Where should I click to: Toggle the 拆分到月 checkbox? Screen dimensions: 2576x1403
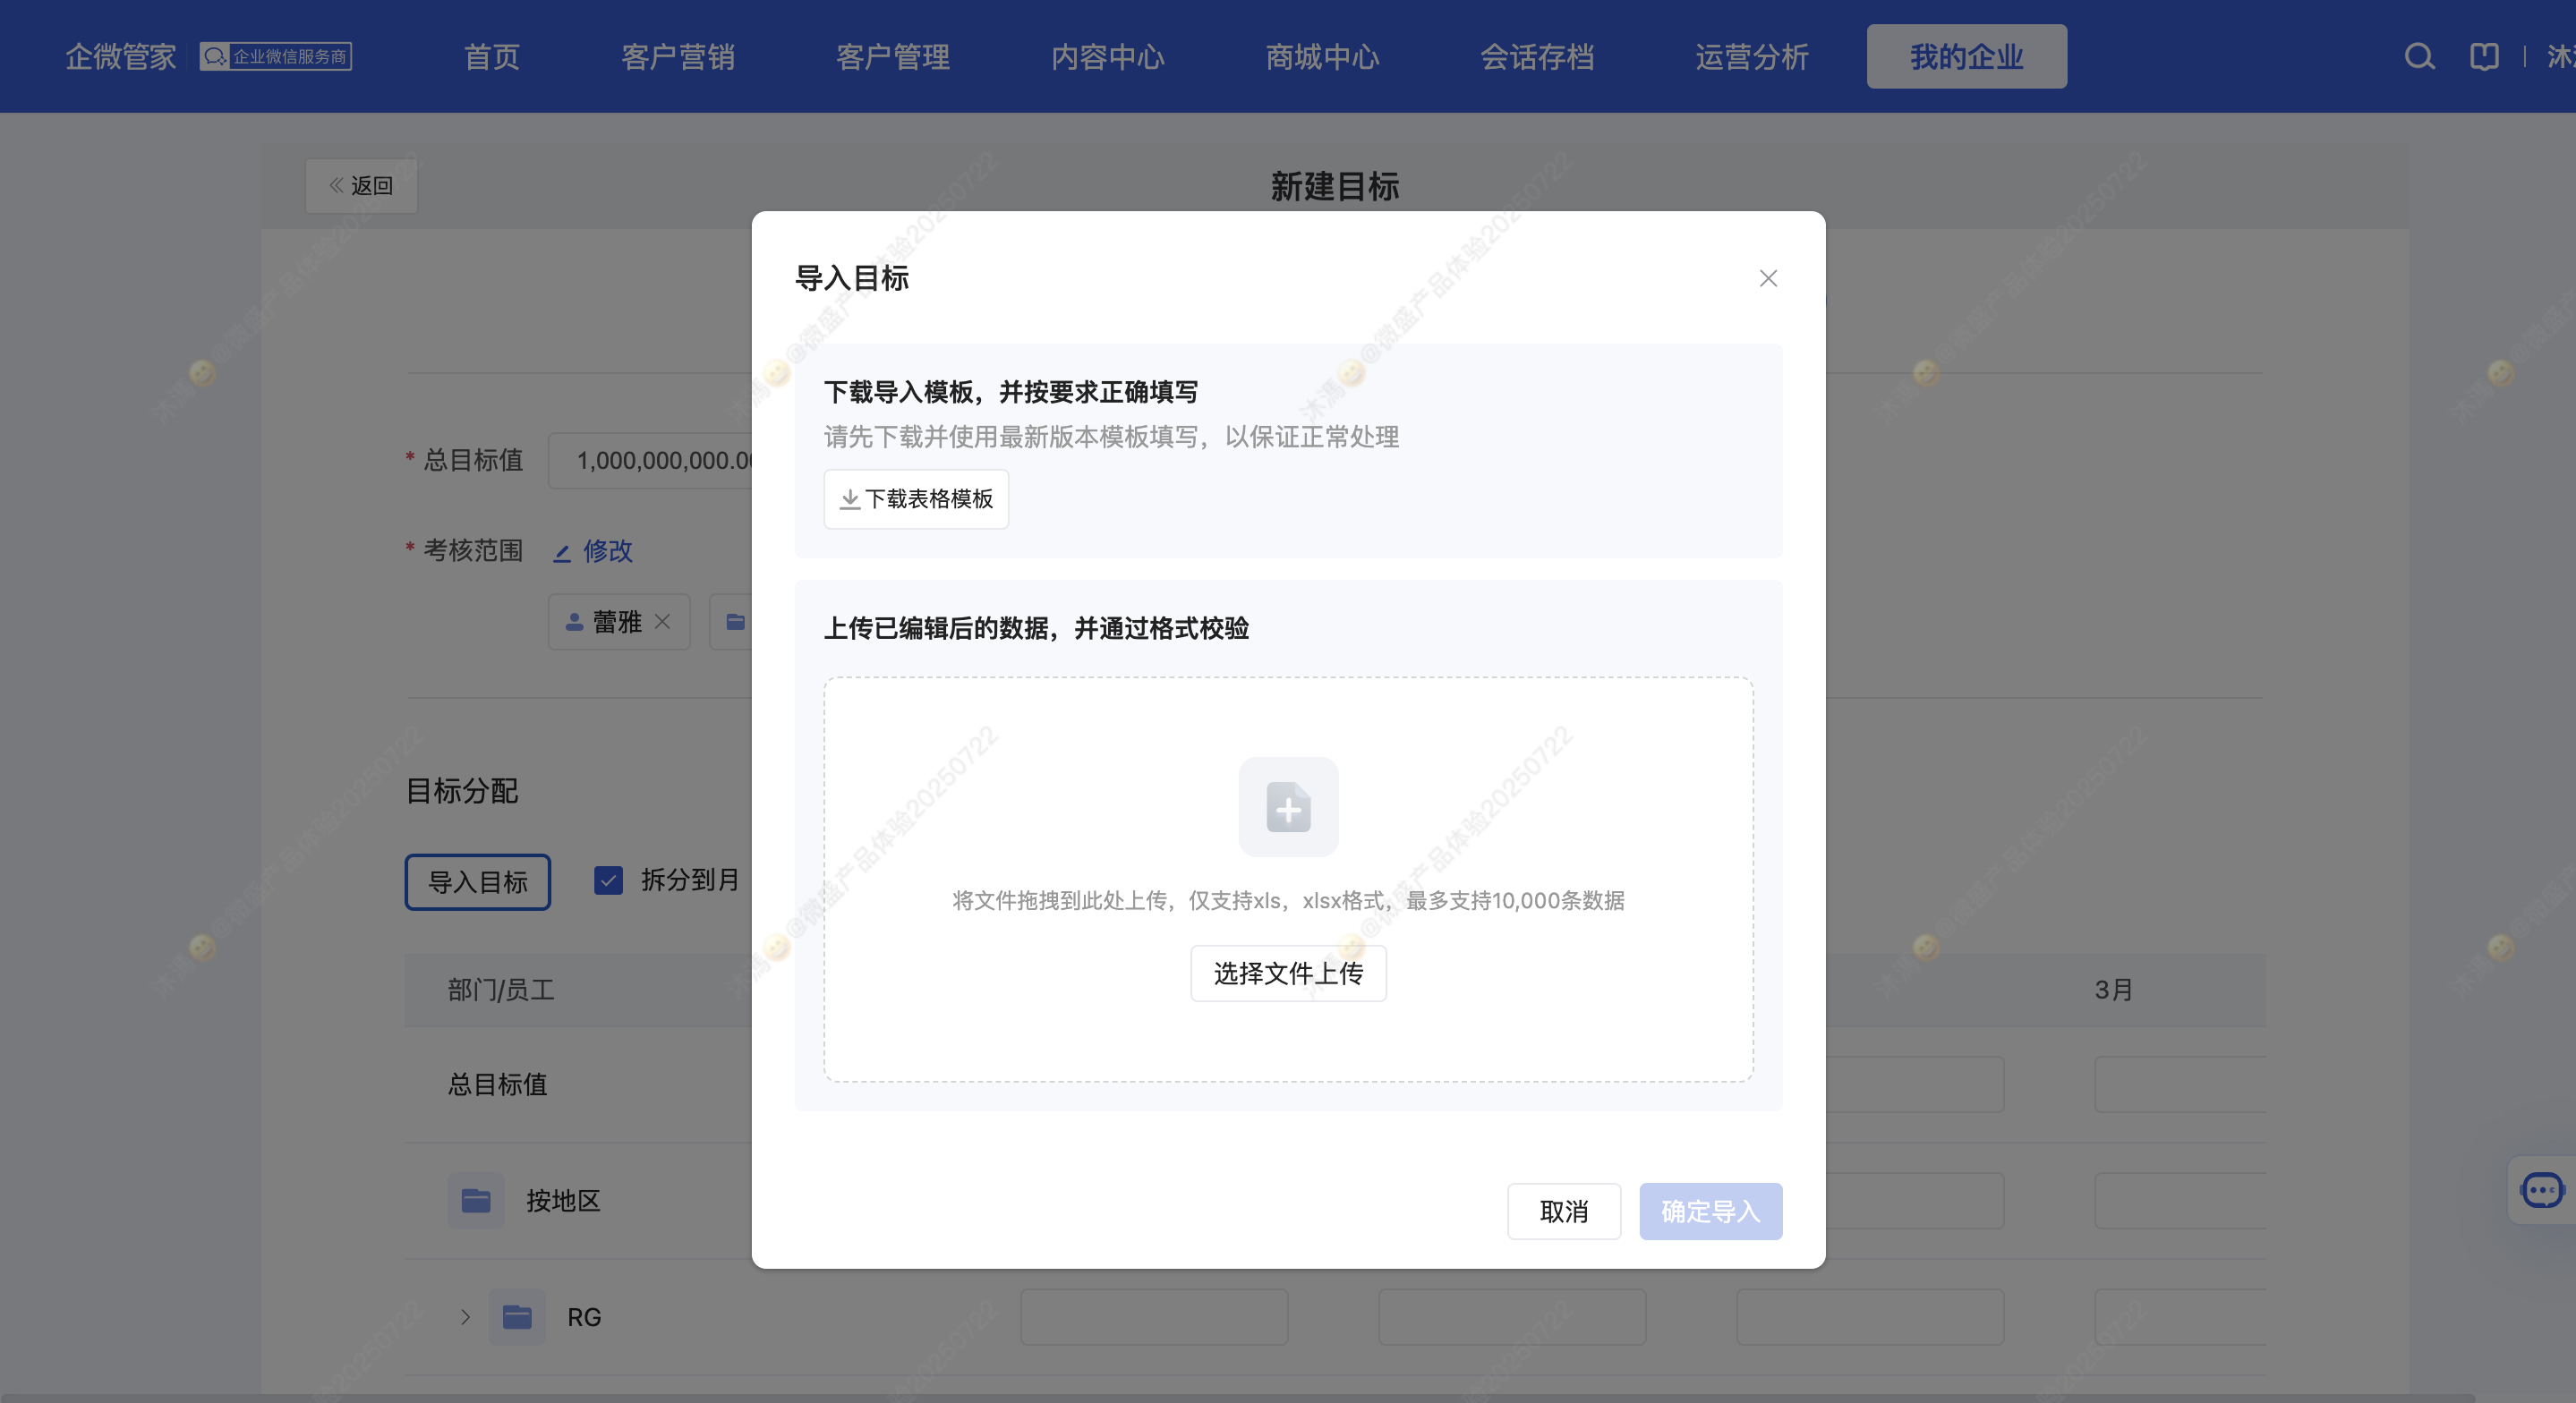(608, 880)
